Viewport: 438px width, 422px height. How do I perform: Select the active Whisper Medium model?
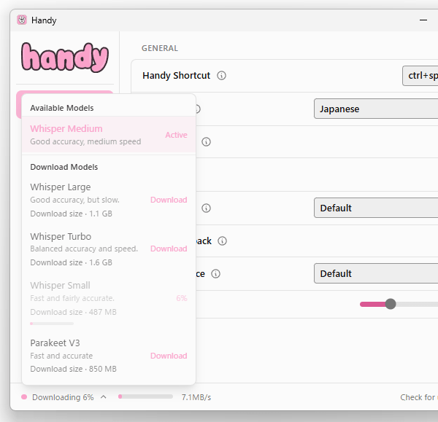(109, 135)
